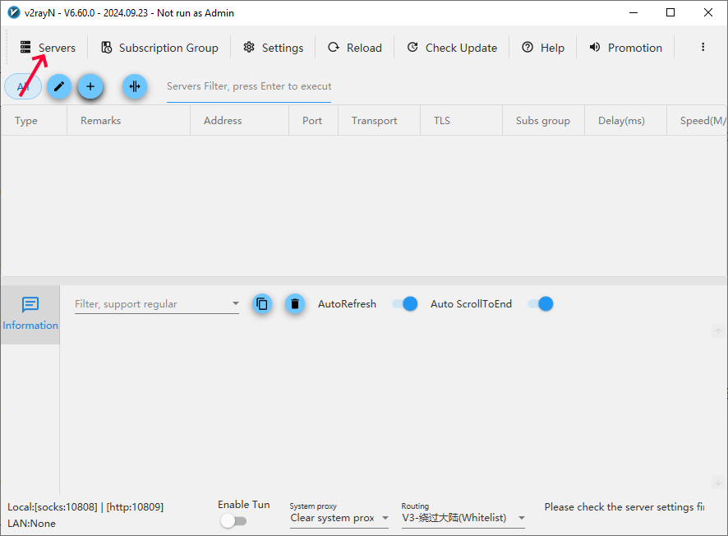Click Check Update menu item
Viewport: 728px width, 536px height.
click(x=452, y=48)
